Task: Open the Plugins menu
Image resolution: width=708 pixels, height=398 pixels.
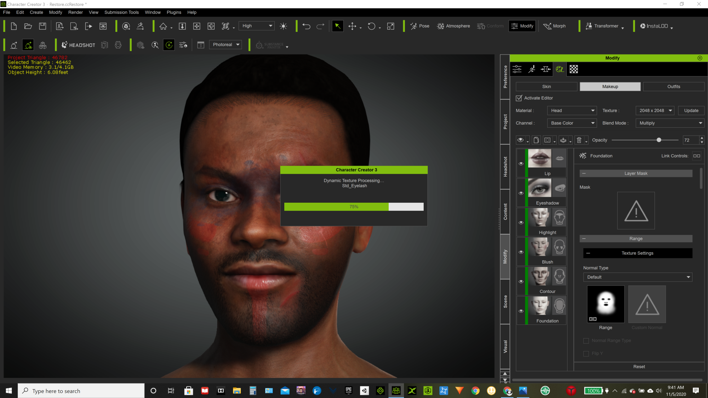Action: pos(174,12)
